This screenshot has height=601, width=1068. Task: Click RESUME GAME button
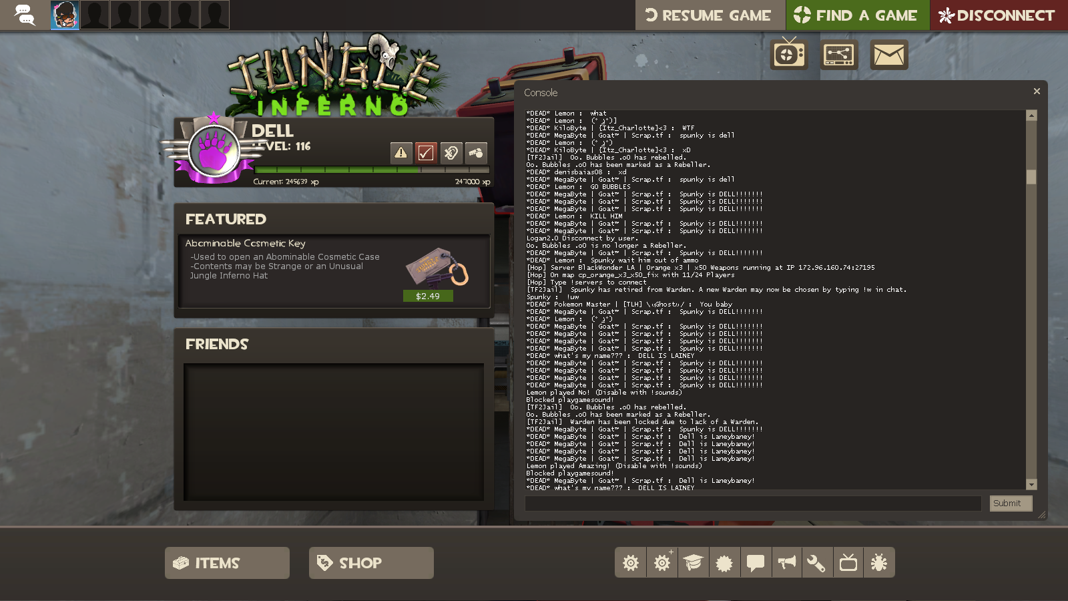tap(710, 15)
